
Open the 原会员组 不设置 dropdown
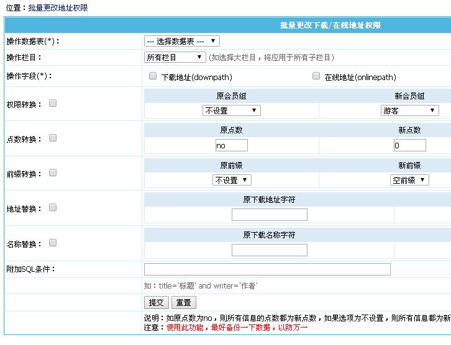[x=232, y=110]
